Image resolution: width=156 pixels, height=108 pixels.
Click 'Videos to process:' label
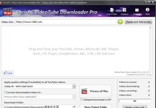[128, 82]
